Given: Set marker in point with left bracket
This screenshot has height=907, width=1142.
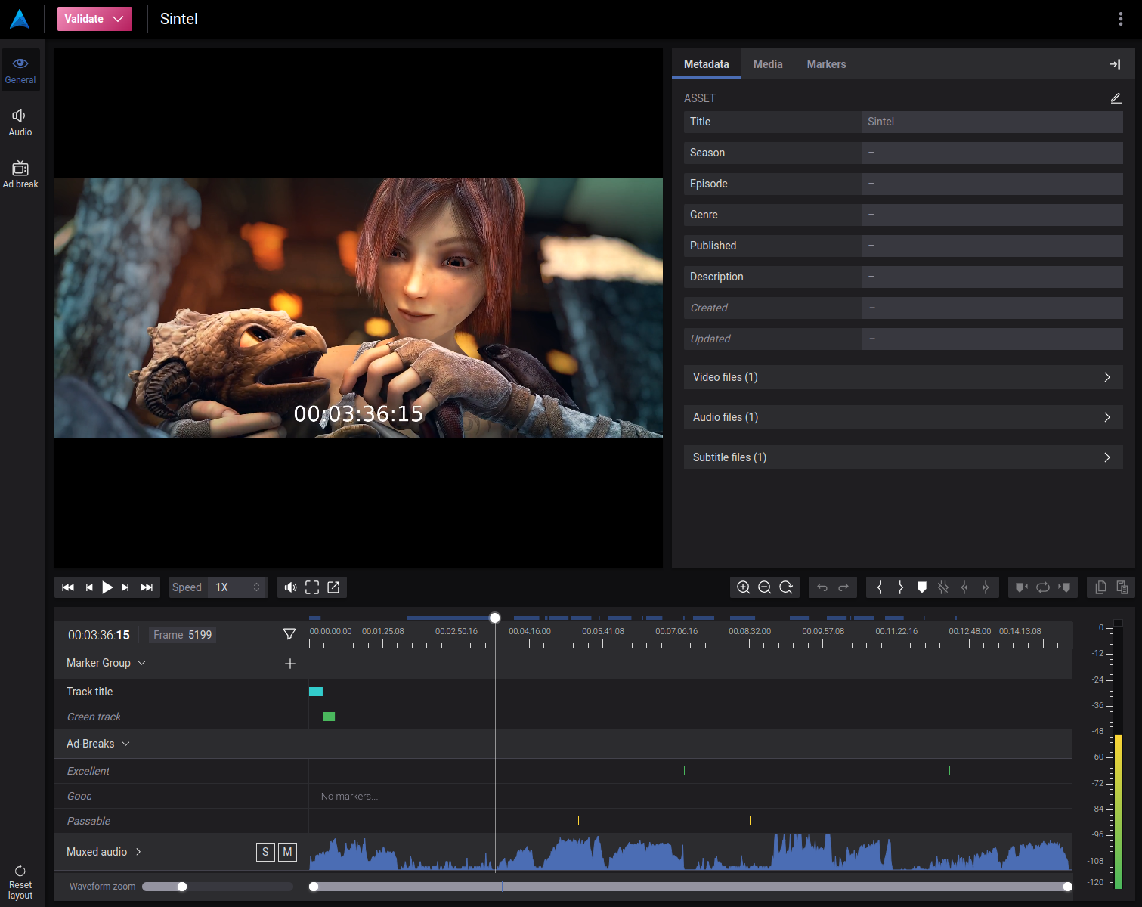Looking at the screenshot, I should click(880, 587).
